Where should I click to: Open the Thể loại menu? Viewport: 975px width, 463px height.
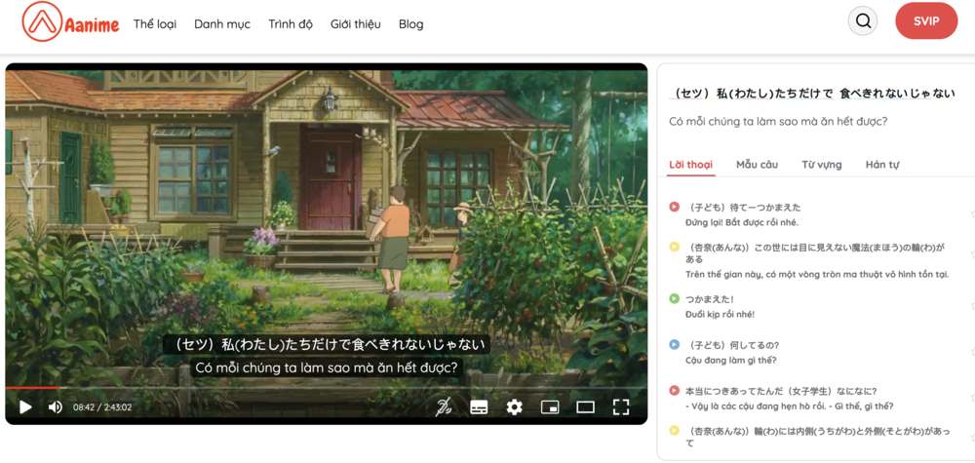click(155, 24)
